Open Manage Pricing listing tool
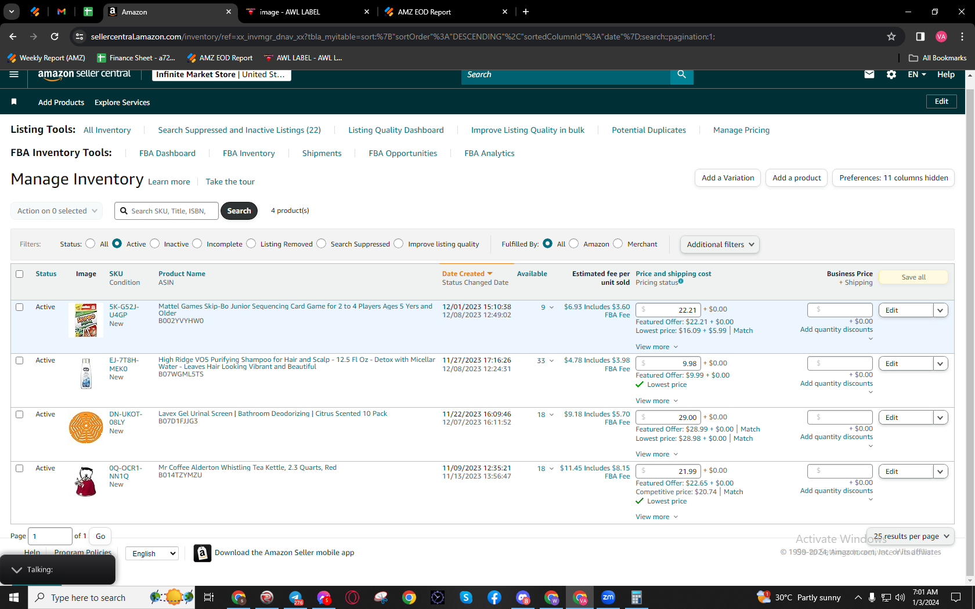This screenshot has width=975, height=609. (741, 130)
